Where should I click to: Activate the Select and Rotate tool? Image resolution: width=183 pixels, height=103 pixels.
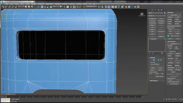(45, 7)
